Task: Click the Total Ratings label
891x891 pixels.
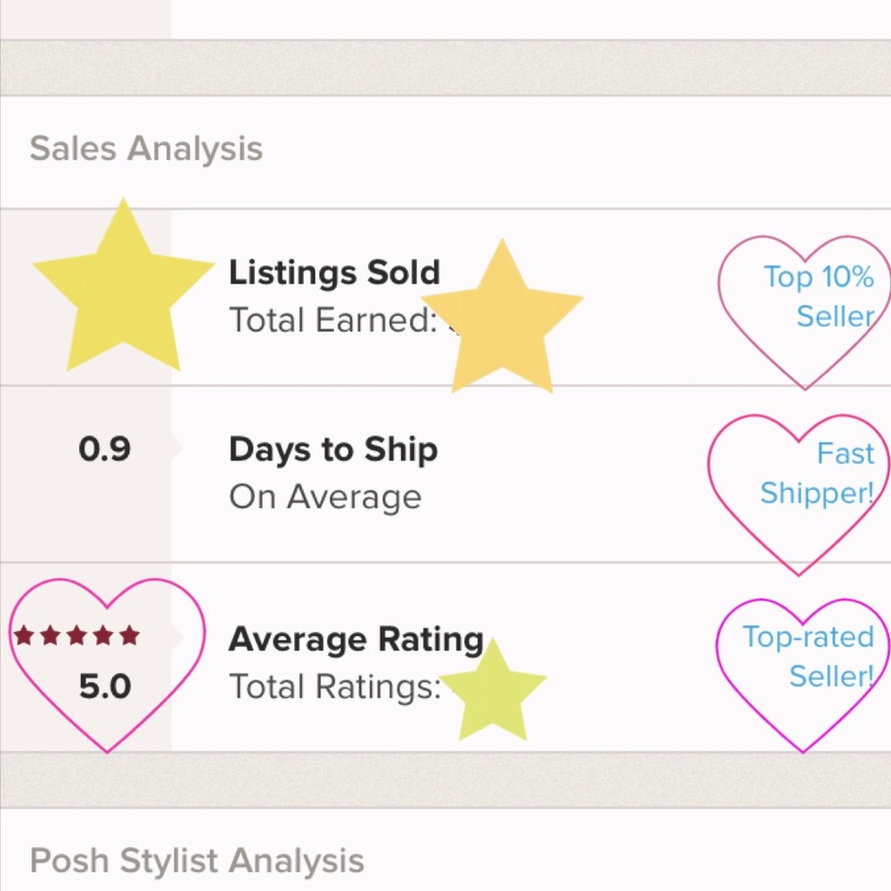Action: tap(334, 687)
